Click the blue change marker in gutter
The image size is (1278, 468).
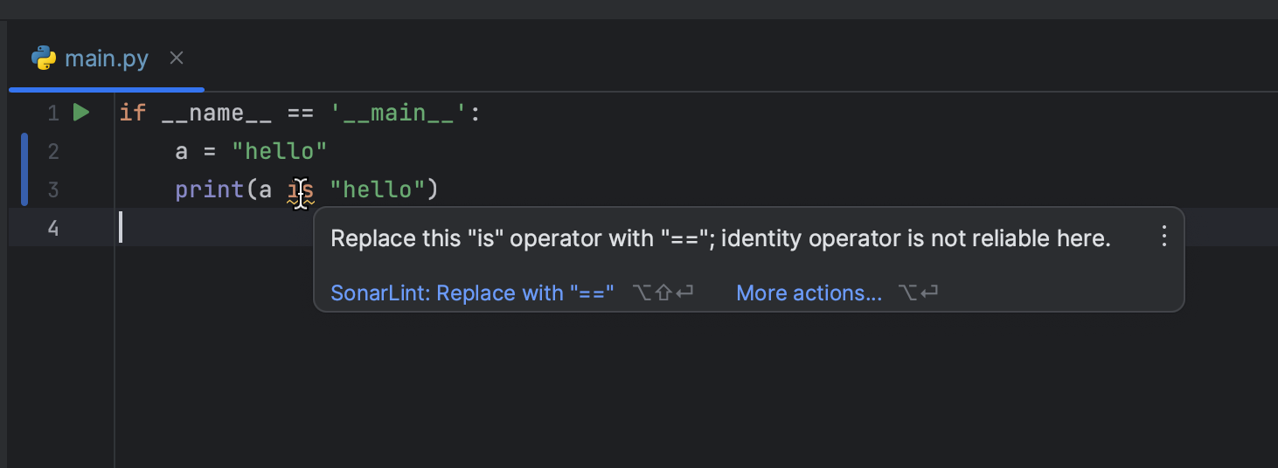[24, 169]
